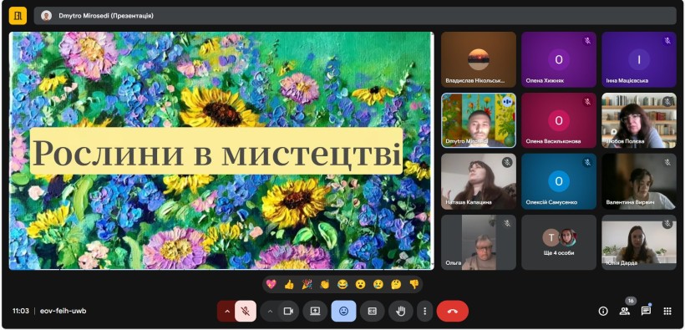The height and width of the screenshot is (330, 685).
Task: Turn on closed captions
Action: [373, 312]
